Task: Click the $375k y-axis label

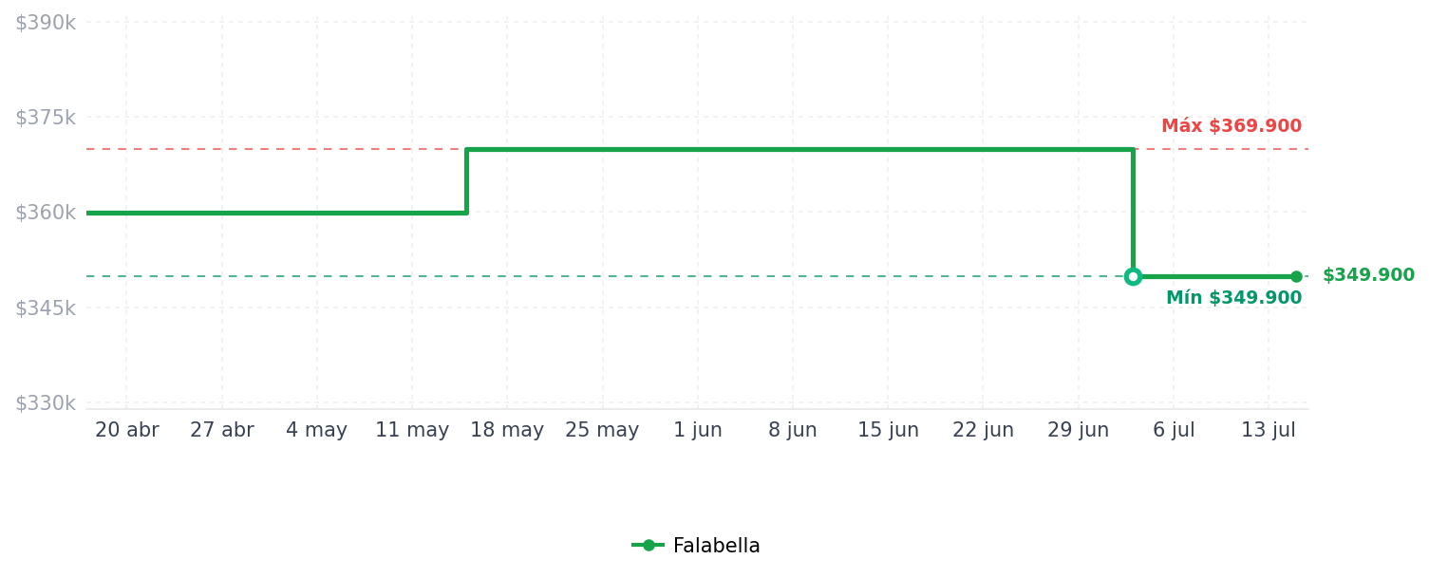Action: click(46, 118)
